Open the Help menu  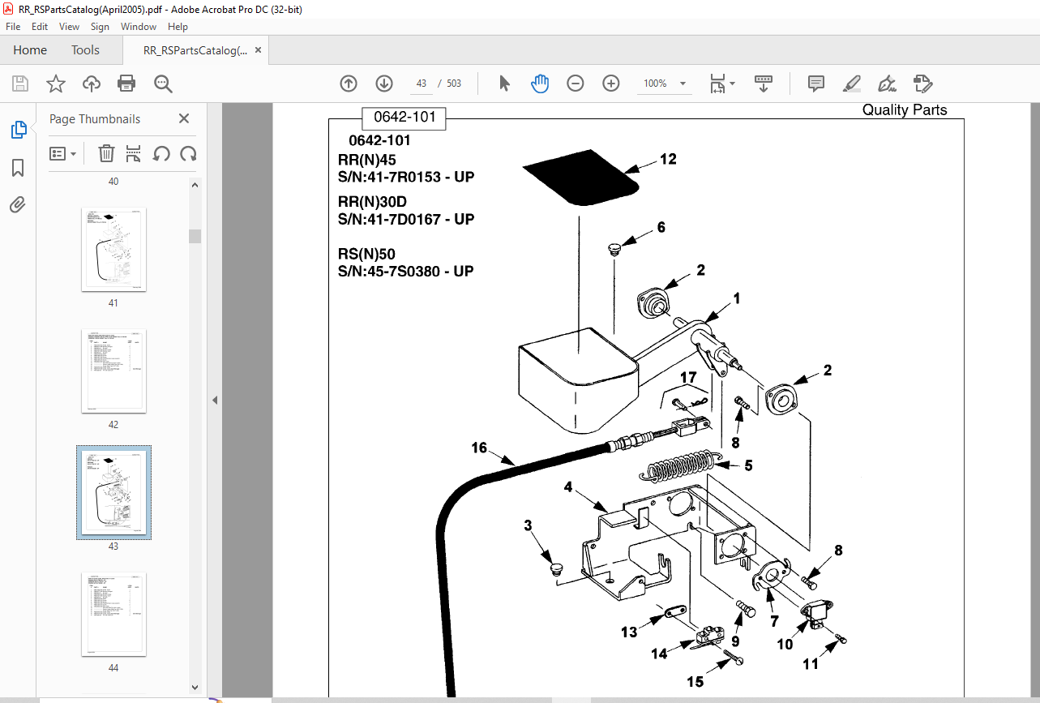[178, 27]
